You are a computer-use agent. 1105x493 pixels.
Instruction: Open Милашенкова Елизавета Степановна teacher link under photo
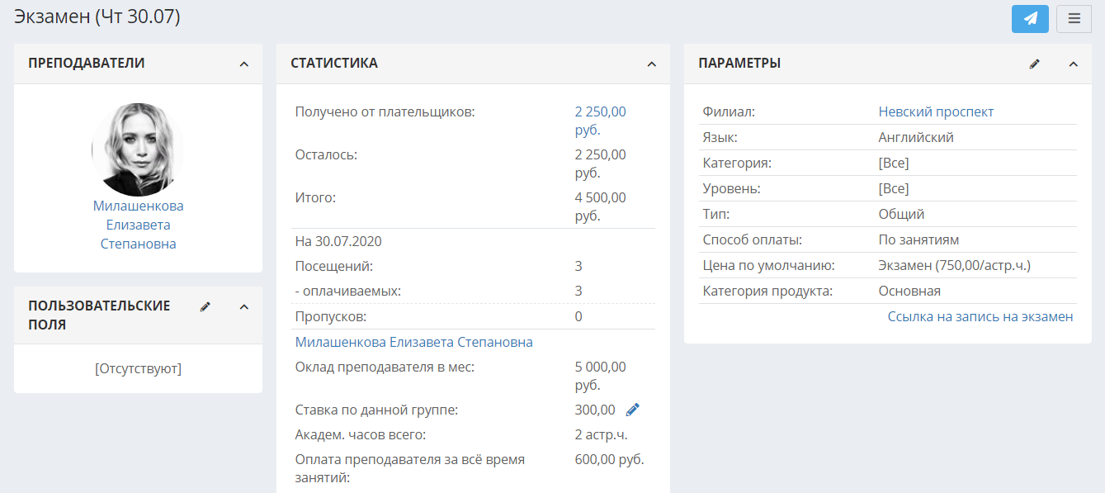click(x=138, y=225)
